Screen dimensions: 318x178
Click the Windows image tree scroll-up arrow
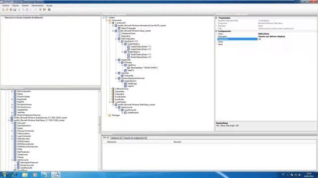point(99,91)
